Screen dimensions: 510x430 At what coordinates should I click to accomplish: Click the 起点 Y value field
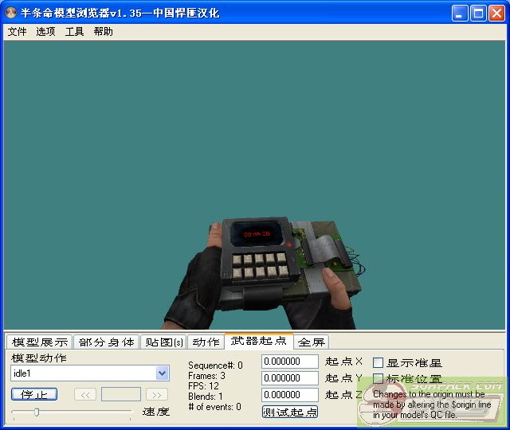(x=290, y=378)
